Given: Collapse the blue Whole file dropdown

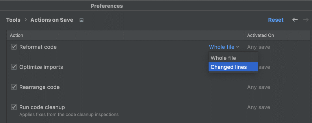Looking at the screenshot, I should pyautogui.click(x=224, y=47).
